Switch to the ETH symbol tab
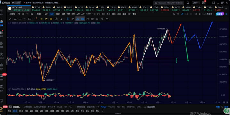The image size is (230, 115). click(x=36, y=9)
